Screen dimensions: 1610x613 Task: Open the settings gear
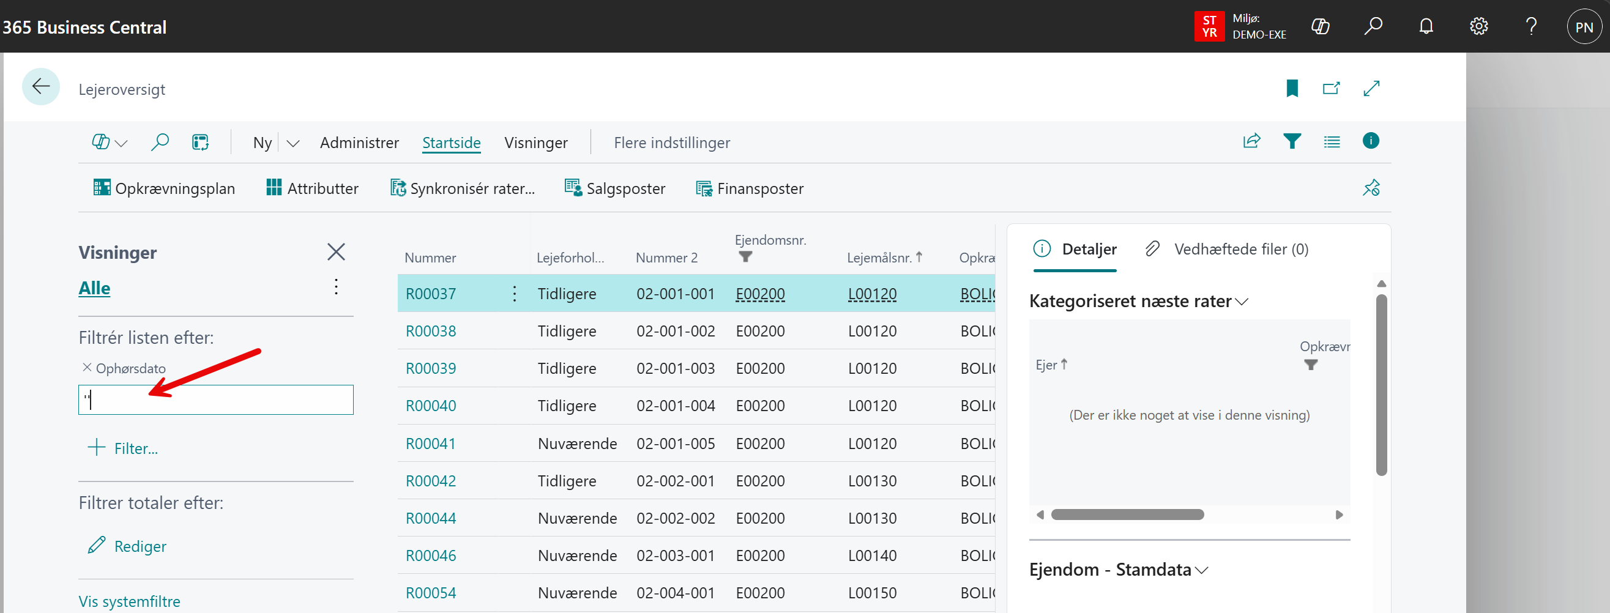(x=1478, y=26)
